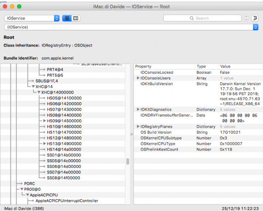Click the toolbar icon right of Search

tap(255, 18)
